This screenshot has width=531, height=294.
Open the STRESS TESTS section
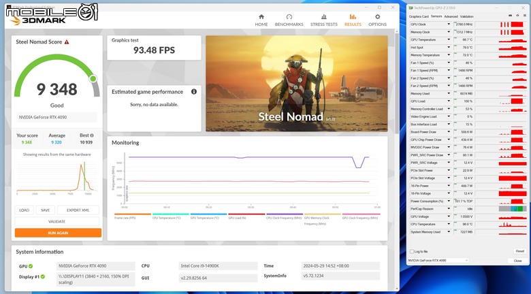(324, 20)
